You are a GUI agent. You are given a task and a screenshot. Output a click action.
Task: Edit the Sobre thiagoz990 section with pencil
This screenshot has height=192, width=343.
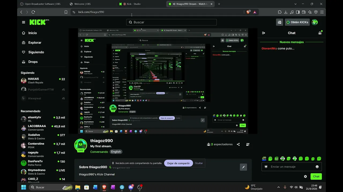[x=243, y=167]
